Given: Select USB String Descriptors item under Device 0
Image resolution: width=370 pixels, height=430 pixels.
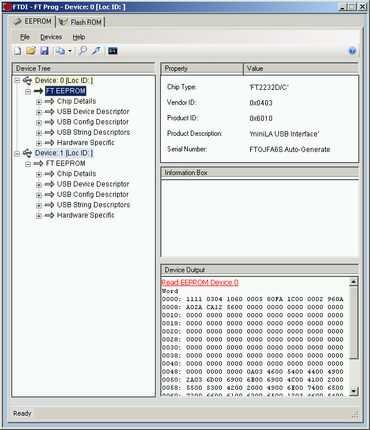Looking at the screenshot, I should click(93, 132).
